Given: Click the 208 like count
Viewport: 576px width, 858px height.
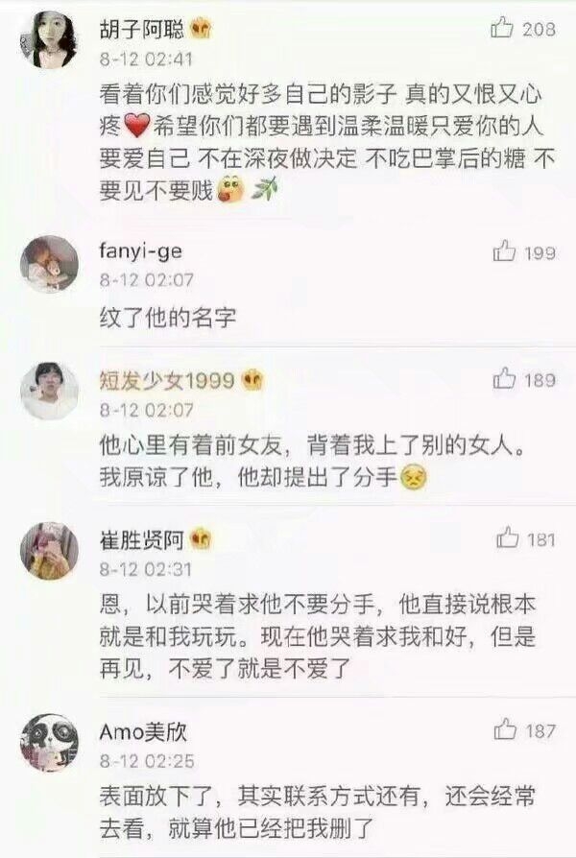Looking at the screenshot, I should (539, 29).
